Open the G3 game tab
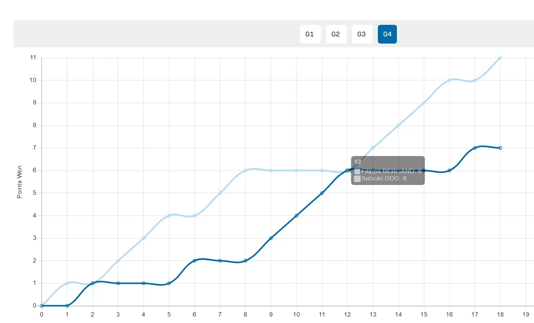 [x=362, y=34]
